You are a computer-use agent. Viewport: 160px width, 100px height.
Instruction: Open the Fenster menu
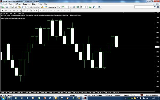click(40, 4)
